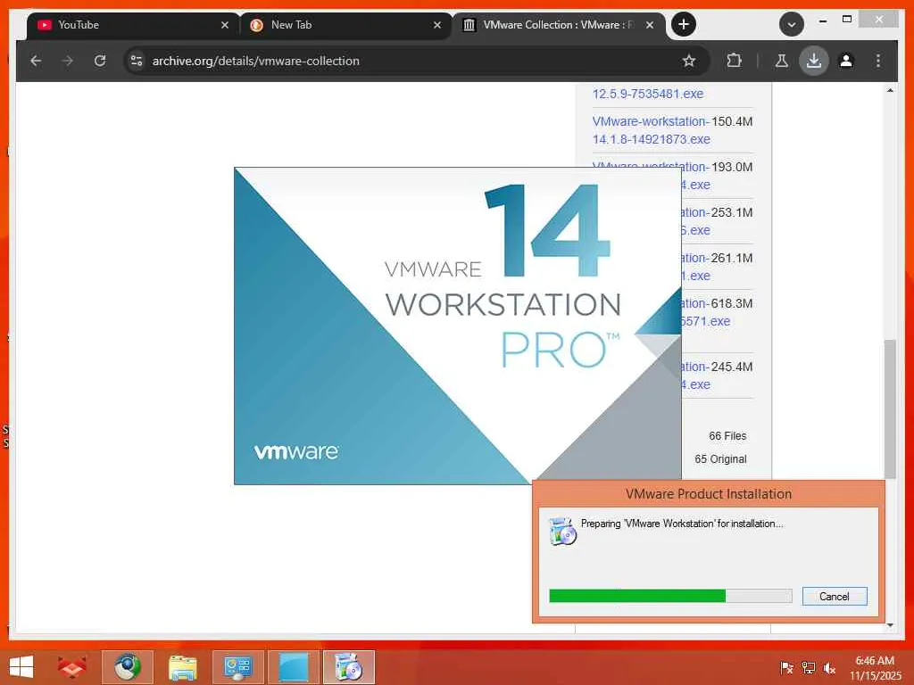Reload the archive.org page
The width and height of the screenshot is (914, 685).
(100, 61)
